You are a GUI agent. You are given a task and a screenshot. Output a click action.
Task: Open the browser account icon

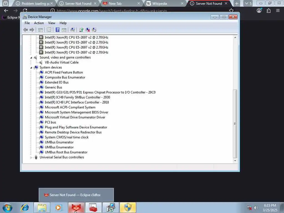[259, 11]
